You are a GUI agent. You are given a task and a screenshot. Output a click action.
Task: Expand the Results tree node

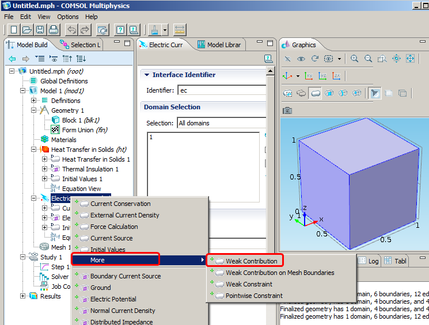click(x=23, y=296)
